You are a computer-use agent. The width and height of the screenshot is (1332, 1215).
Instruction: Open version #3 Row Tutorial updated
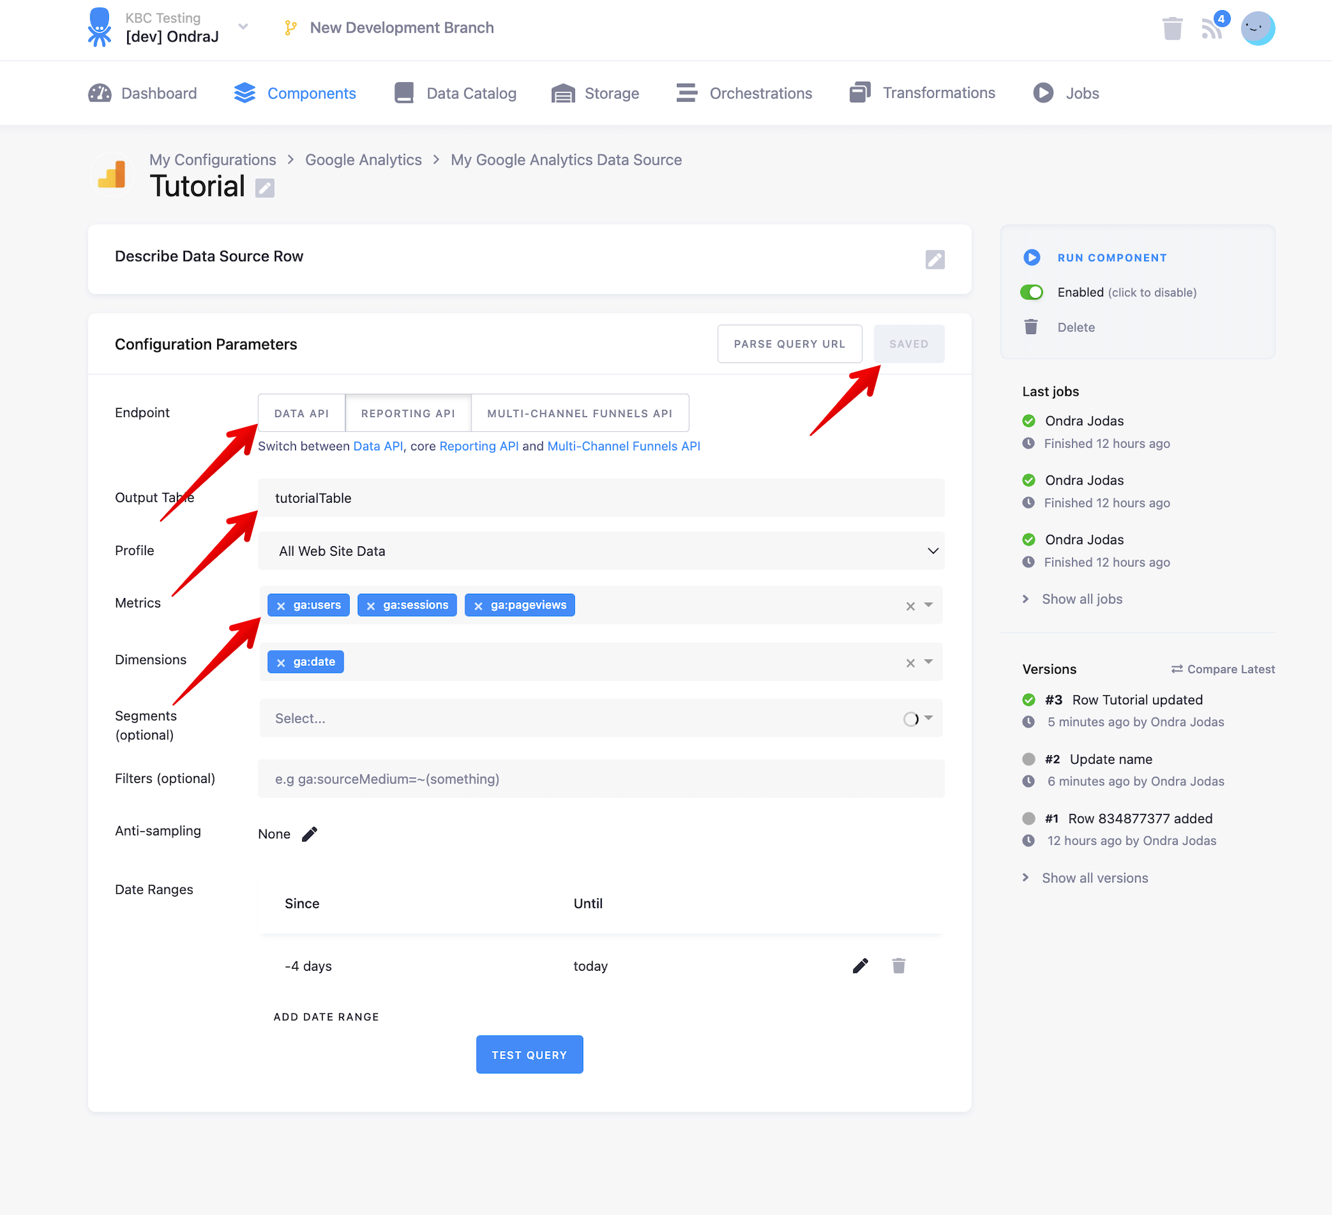[x=1124, y=700]
